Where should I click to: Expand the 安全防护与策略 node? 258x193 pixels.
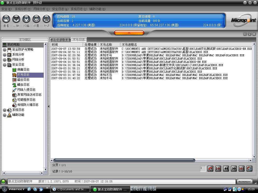click(5, 50)
